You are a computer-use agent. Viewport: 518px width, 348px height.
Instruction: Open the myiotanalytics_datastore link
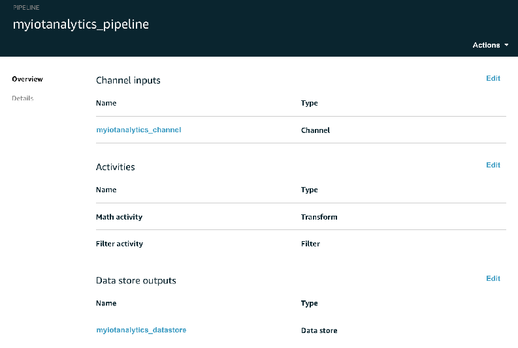(x=141, y=330)
